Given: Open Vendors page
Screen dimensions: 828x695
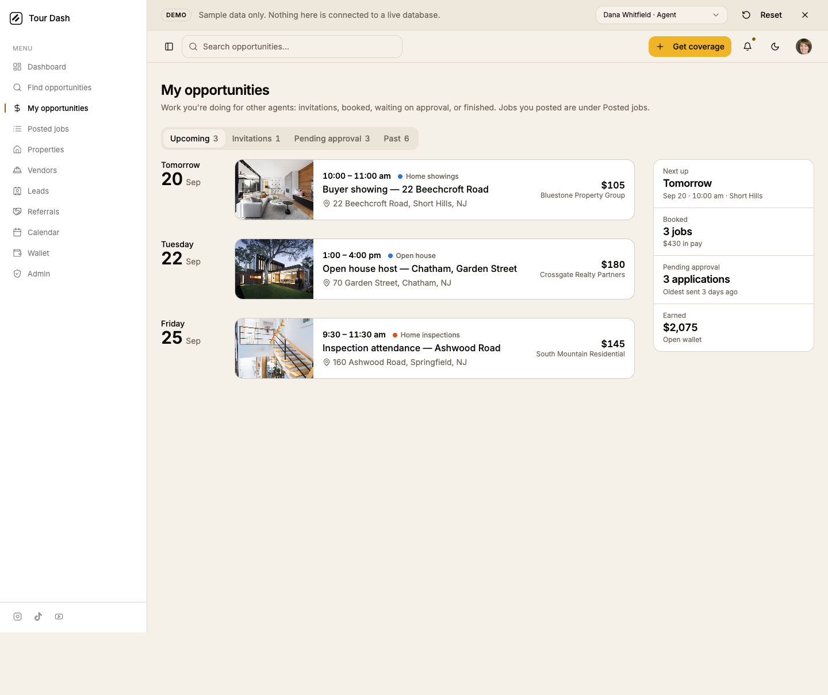Looking at the screenshot, I should 73,170.
